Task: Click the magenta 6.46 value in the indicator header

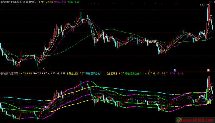Action: (x=180, y=74)
